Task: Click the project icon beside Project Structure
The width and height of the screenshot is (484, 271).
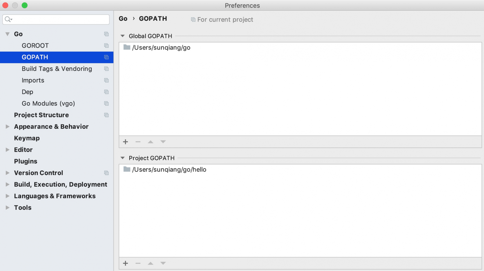Action: (x=106, y=115)
